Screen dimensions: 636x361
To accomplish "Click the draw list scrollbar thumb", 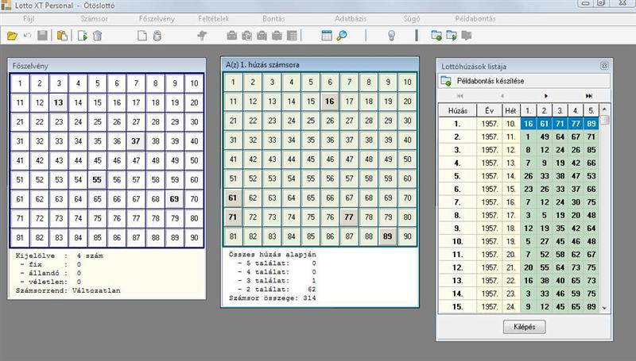I will click(604, 120).
